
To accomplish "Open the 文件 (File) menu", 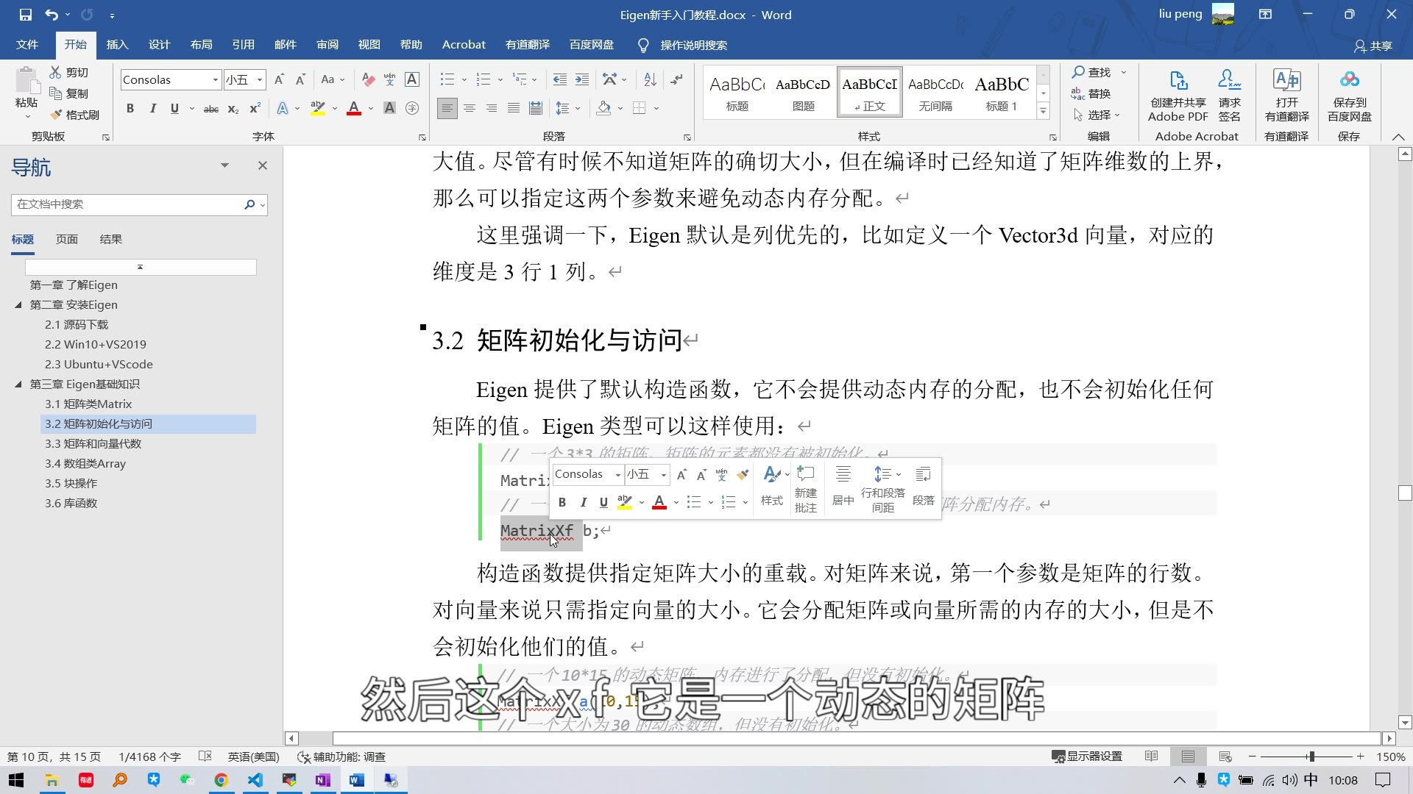I will pos(27,45).
